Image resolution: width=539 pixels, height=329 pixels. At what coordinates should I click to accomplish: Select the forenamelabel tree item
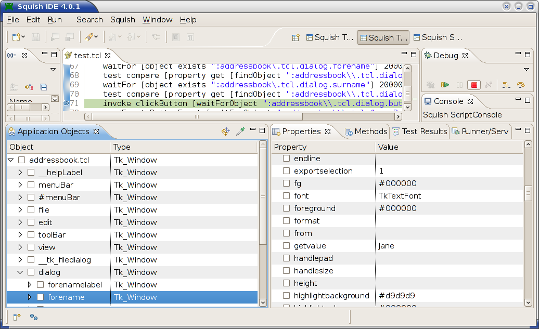68,284
